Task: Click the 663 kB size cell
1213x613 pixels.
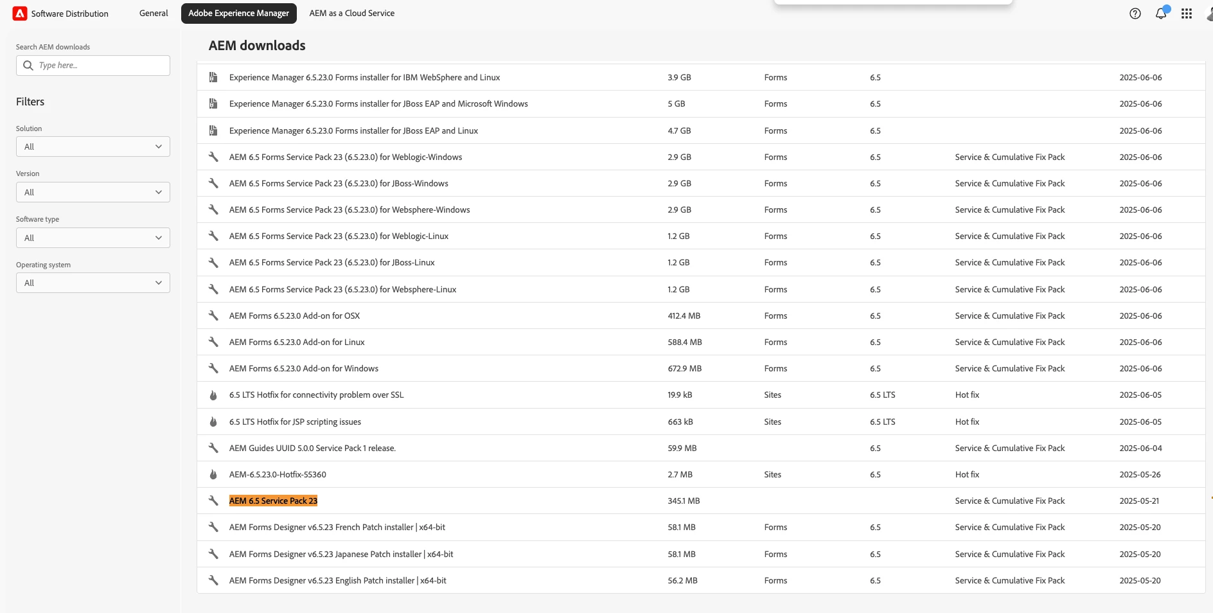Action: pos(680,422)
